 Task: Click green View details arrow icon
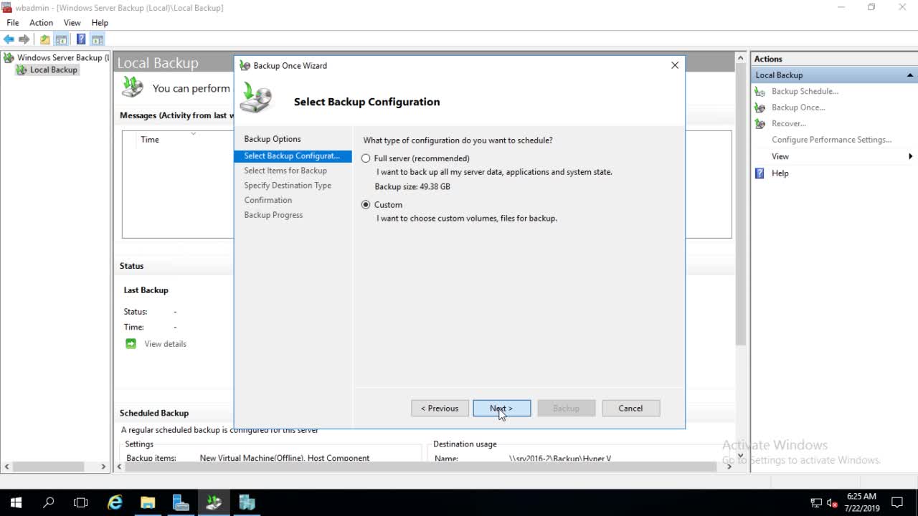131,344
